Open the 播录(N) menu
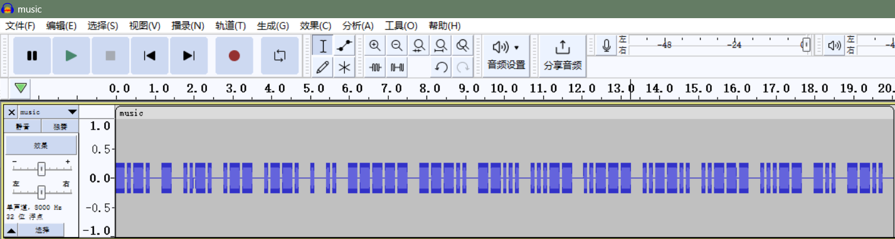Image resolution: width=895 pixels, height=239 pixels. coord(188,26)
